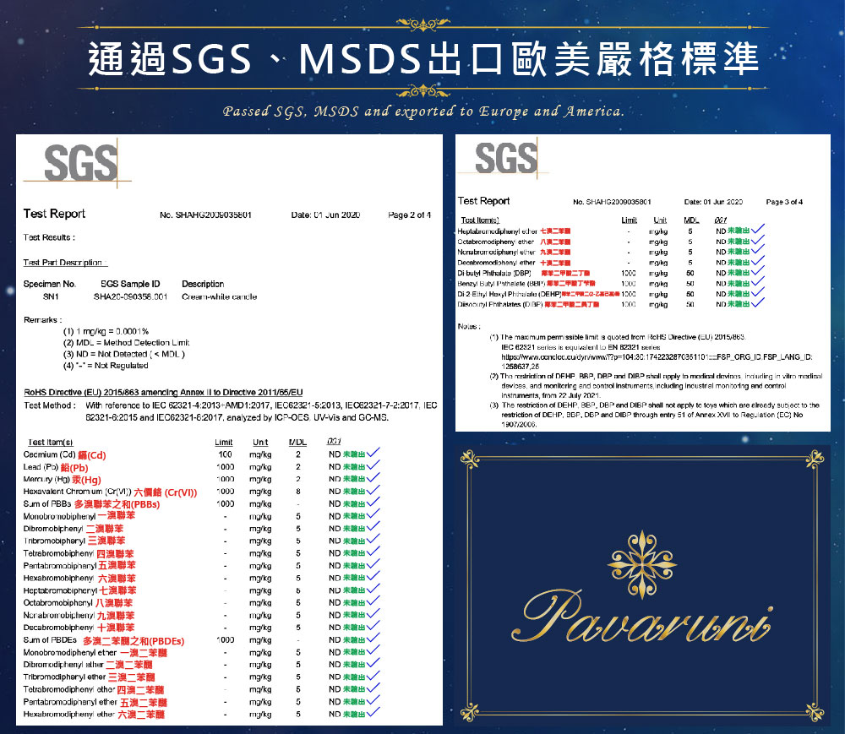The height and width of the screenshot is (734, 845).
Task: Click the 'Decabromobiphenyl 十溴聯苯' test item
Action: click(x=79, y=628)
